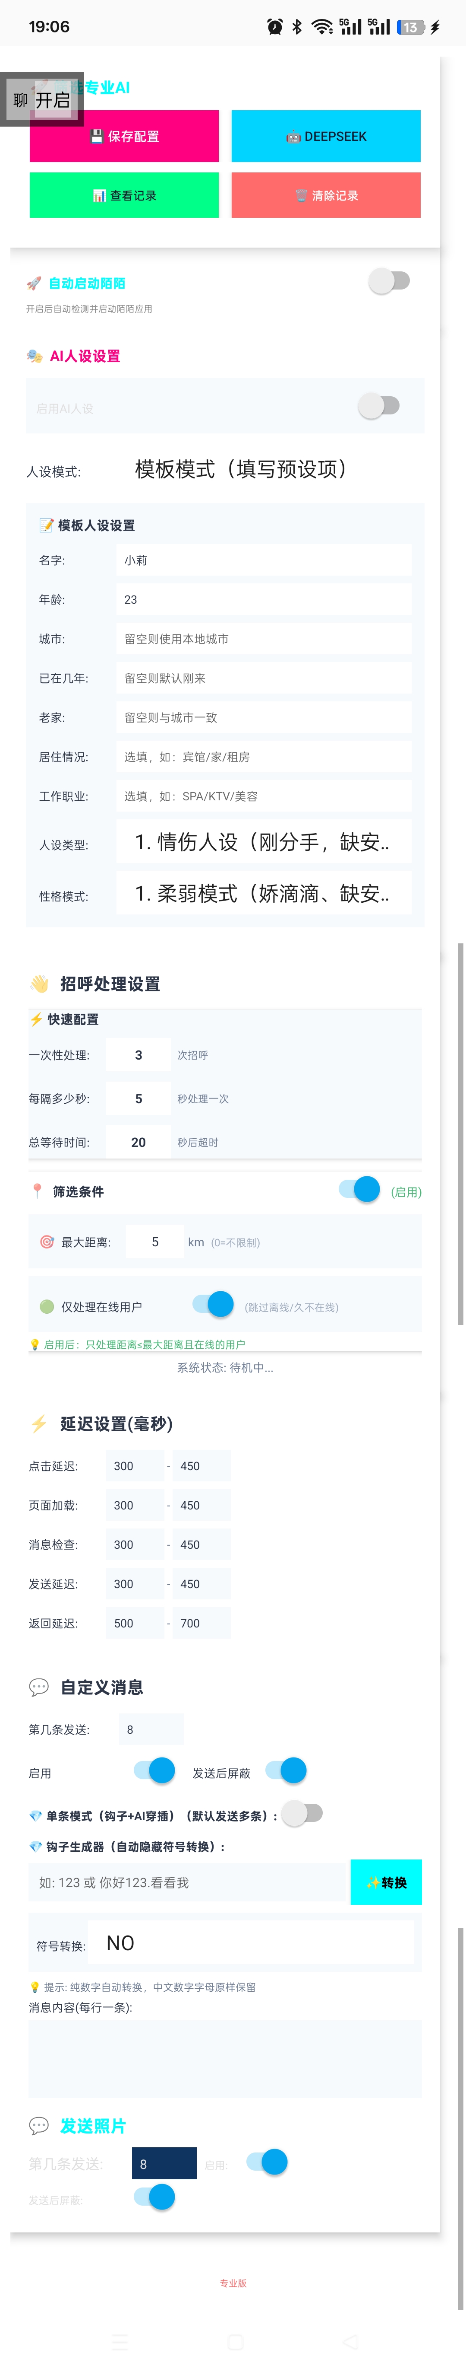Tap the rocket icon beside 自动启动陌陌
This screenshot has height=2369, width=466.
click(x=34, y=283)
